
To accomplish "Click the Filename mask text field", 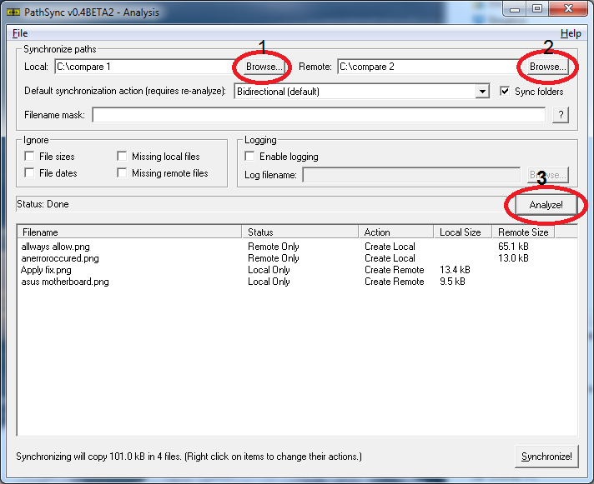I will (319, 115).
